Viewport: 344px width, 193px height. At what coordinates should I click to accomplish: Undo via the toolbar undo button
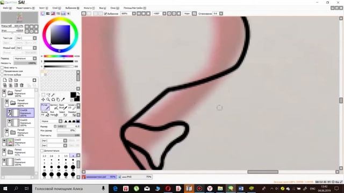pos(84,13)
